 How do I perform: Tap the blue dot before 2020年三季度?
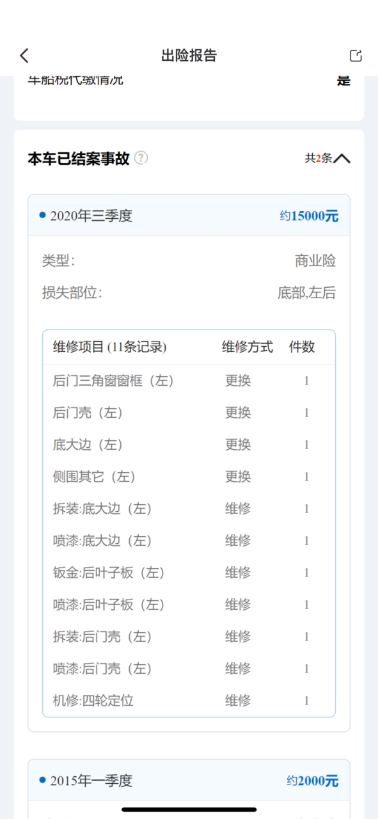(42, 216)
